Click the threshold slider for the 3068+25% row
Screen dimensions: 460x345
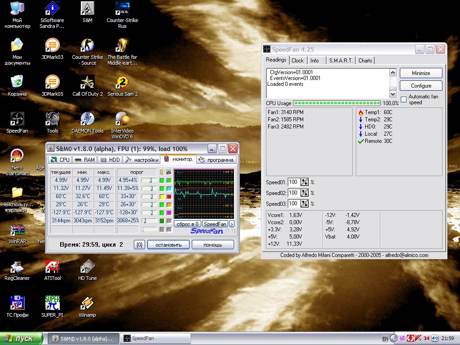click(149, 221)
